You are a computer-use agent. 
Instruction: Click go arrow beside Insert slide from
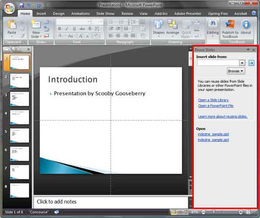[x=251, y=63]
